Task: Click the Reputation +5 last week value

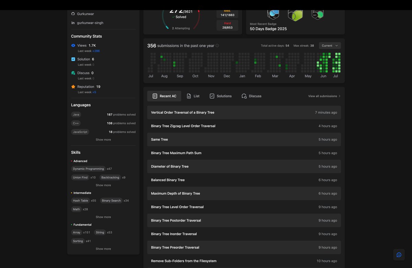Action: [94, 92]
